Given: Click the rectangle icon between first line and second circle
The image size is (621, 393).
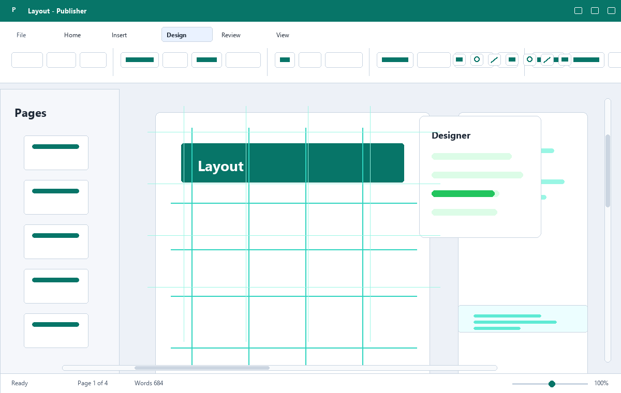Looking at the screenshot, I should click(x=512, y=59).
